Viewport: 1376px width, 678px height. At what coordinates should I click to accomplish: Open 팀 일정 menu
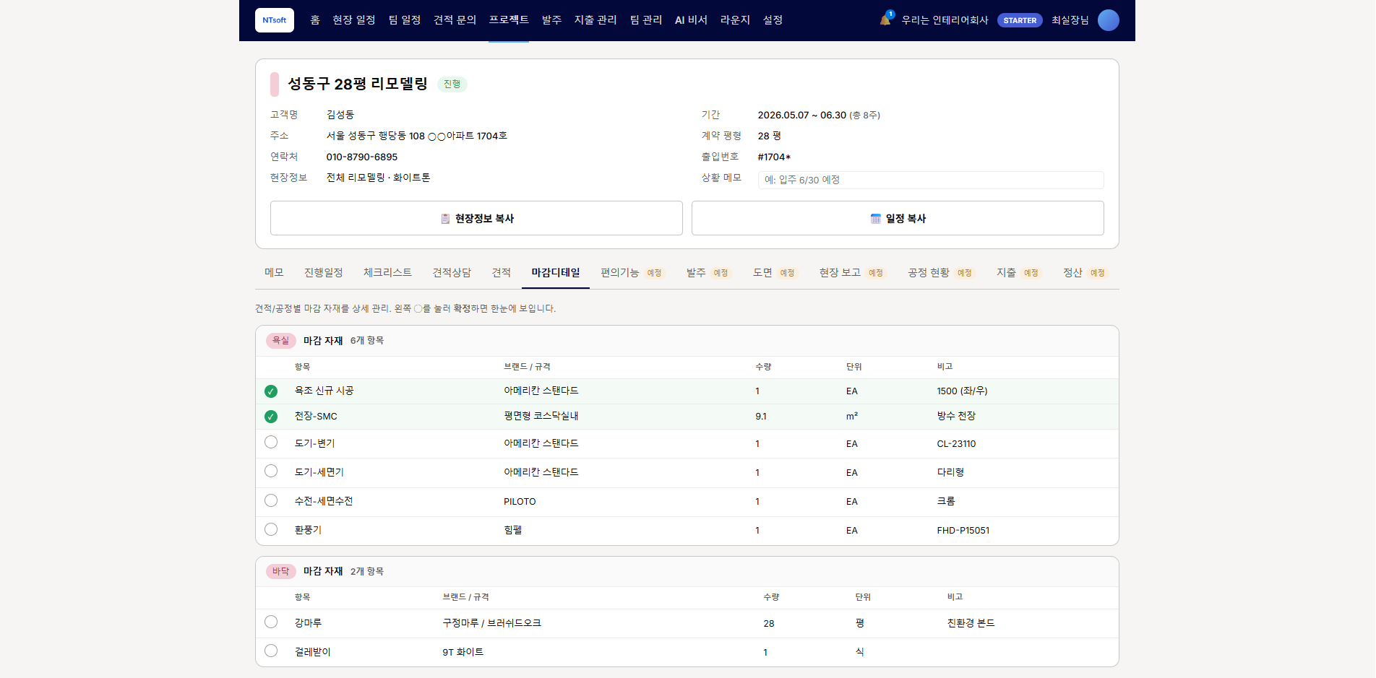(x=405, y=20)
